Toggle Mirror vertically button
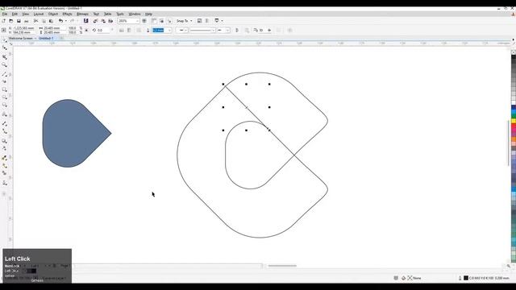The image size is (516, 290). pos(129,30)
